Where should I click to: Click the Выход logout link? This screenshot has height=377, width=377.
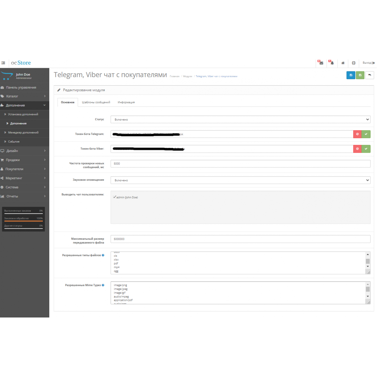click(x=368, y=63)
